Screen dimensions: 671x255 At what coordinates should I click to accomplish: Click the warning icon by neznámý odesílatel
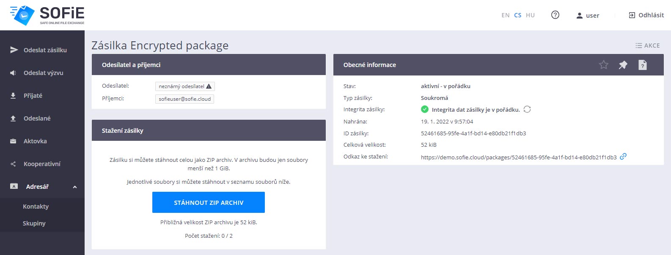coord(209,86)
